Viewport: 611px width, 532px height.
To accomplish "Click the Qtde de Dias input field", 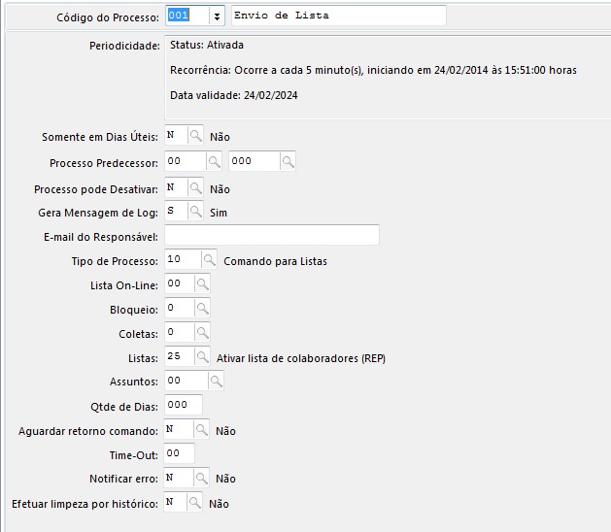I will click(183, 406).
